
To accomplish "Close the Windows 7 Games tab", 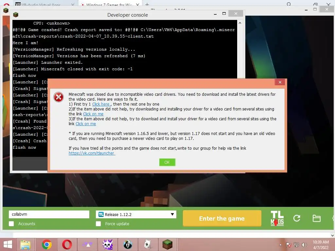I will pyautogui.click(x=138, y=5).
